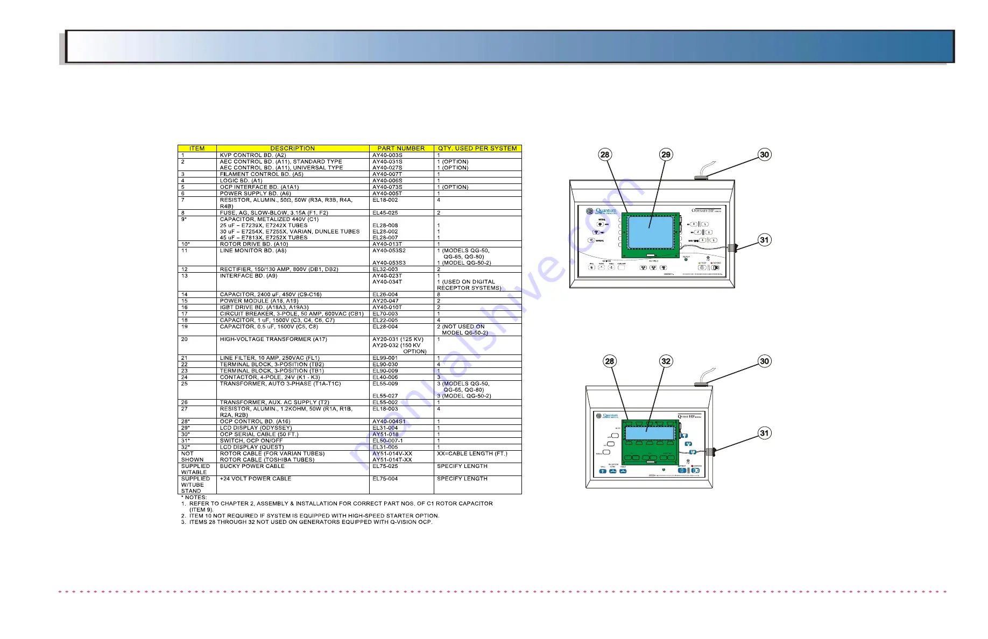
Task: Click part number EL90-030
Action: pyautogui.click(x=385, y=365)
